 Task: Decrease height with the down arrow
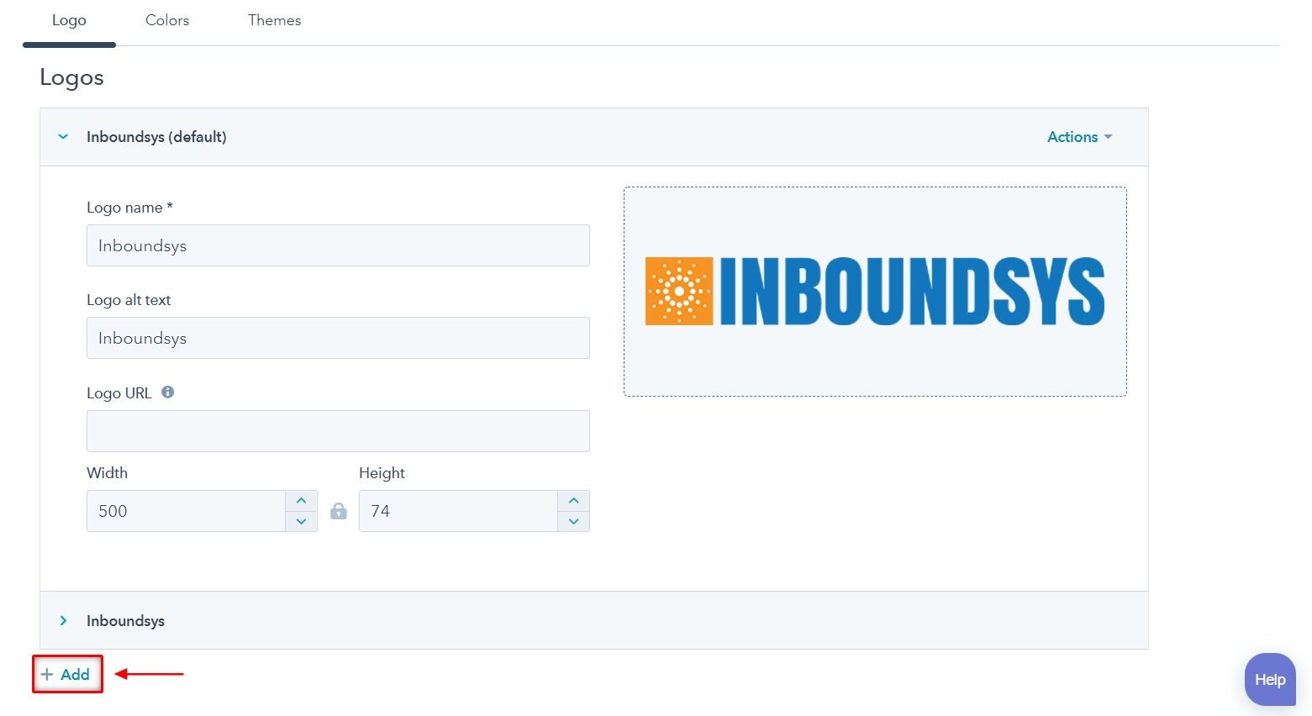(573, 522)
